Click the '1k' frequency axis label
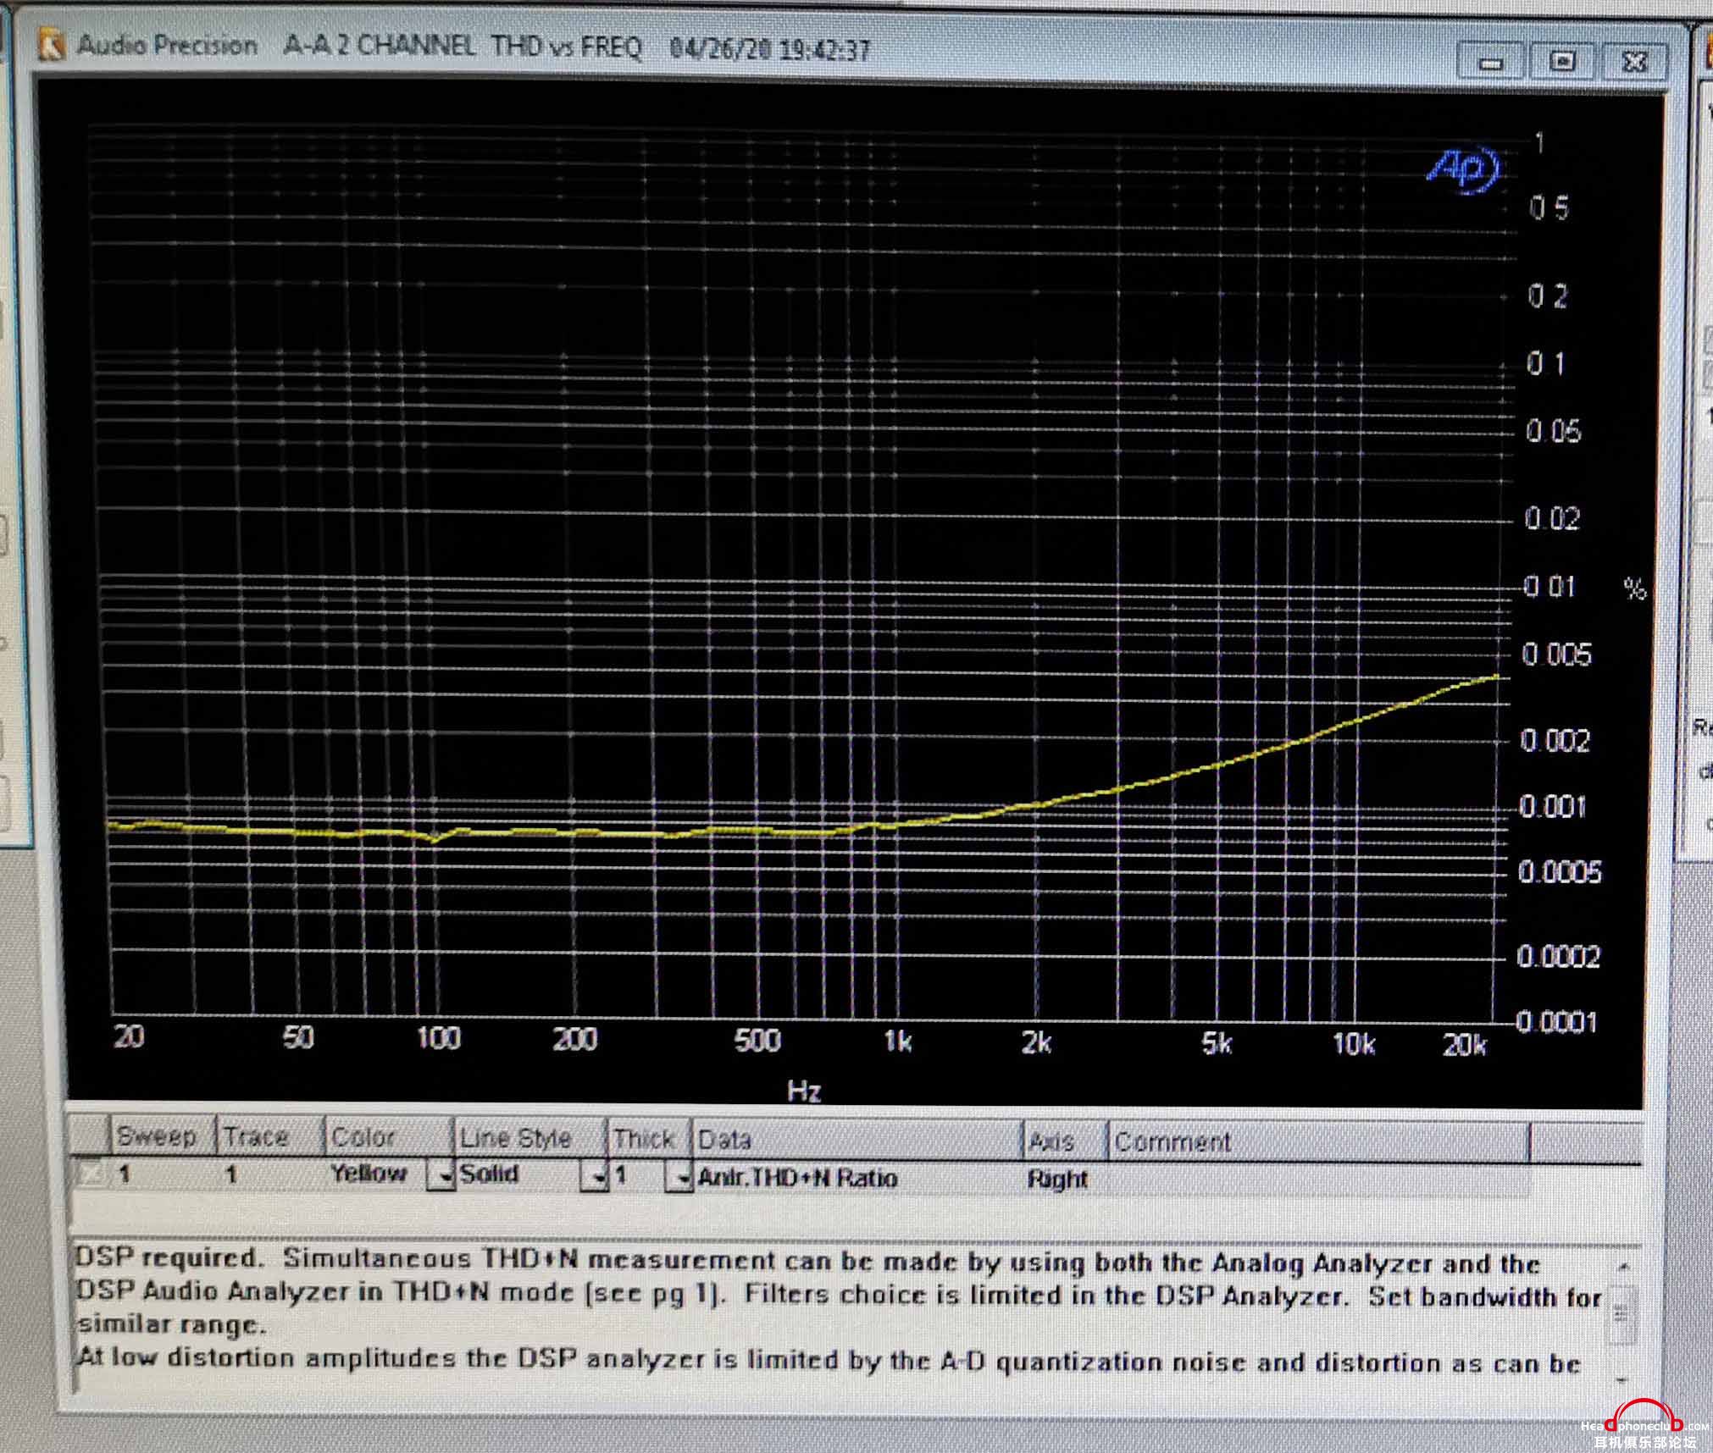Image resolution: width=1713 pixels, height=1453 pixels. click(x=897, y=1041)
